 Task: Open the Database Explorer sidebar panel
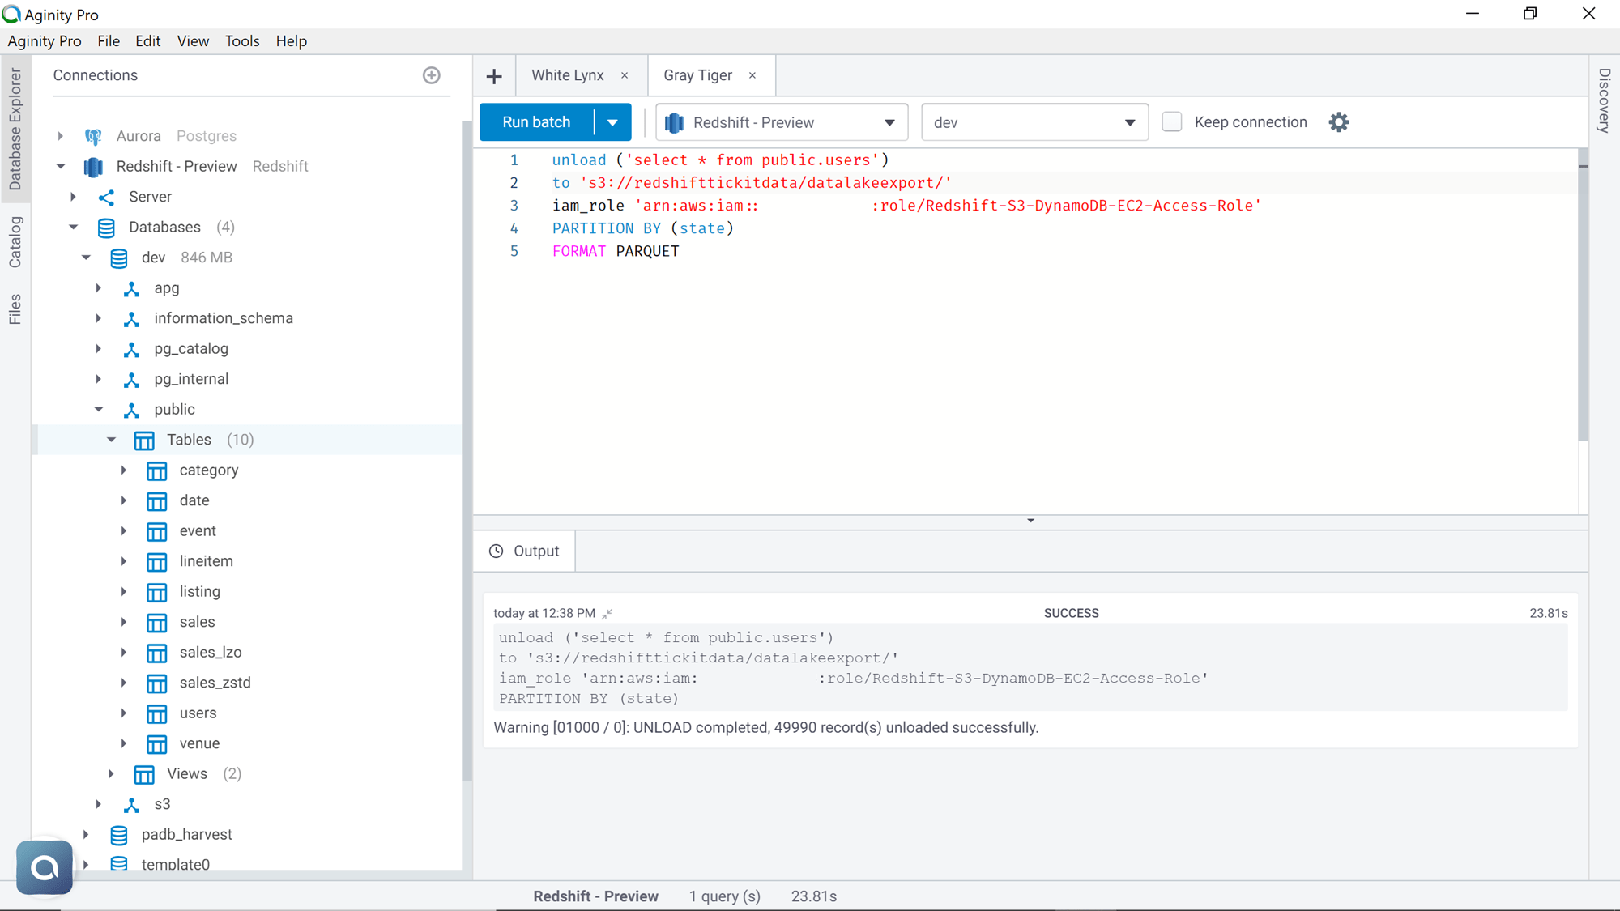click(x=15, y=126)
